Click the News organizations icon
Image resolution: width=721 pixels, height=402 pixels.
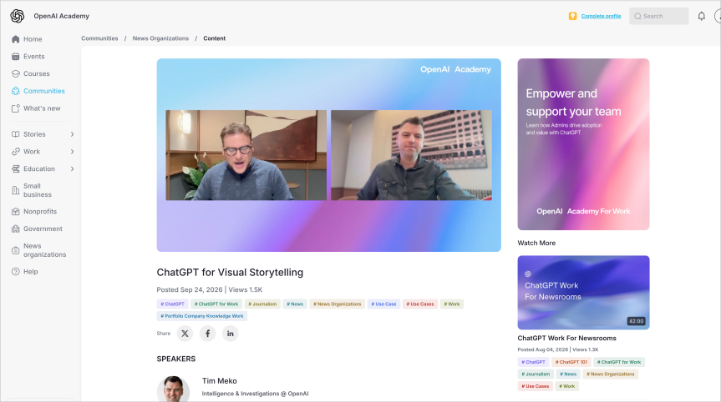pos(16,250)
